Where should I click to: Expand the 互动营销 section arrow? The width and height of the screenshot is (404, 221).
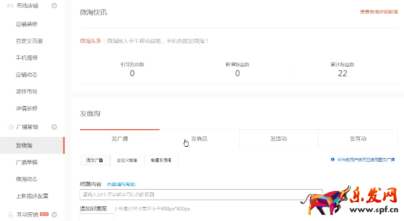[54, 214]
